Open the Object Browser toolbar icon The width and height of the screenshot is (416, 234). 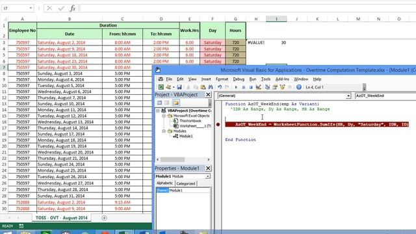tap(282, 87)
